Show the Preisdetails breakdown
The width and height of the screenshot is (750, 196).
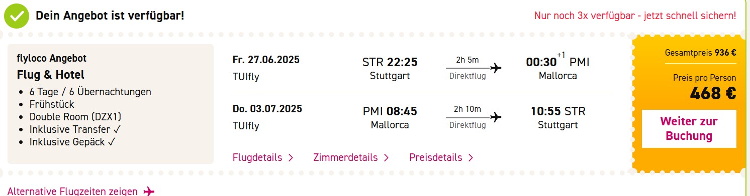point(436,157)
